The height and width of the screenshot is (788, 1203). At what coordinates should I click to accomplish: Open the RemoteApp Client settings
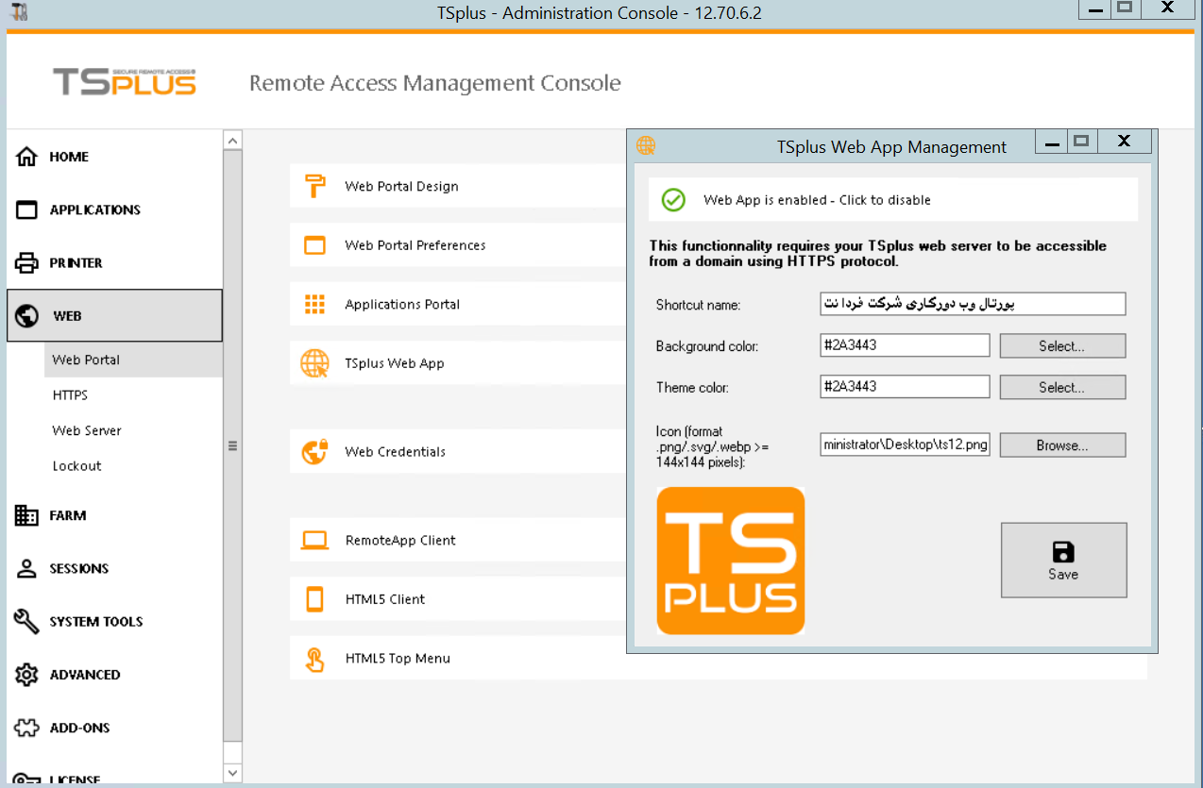click(x=398, y=540)
